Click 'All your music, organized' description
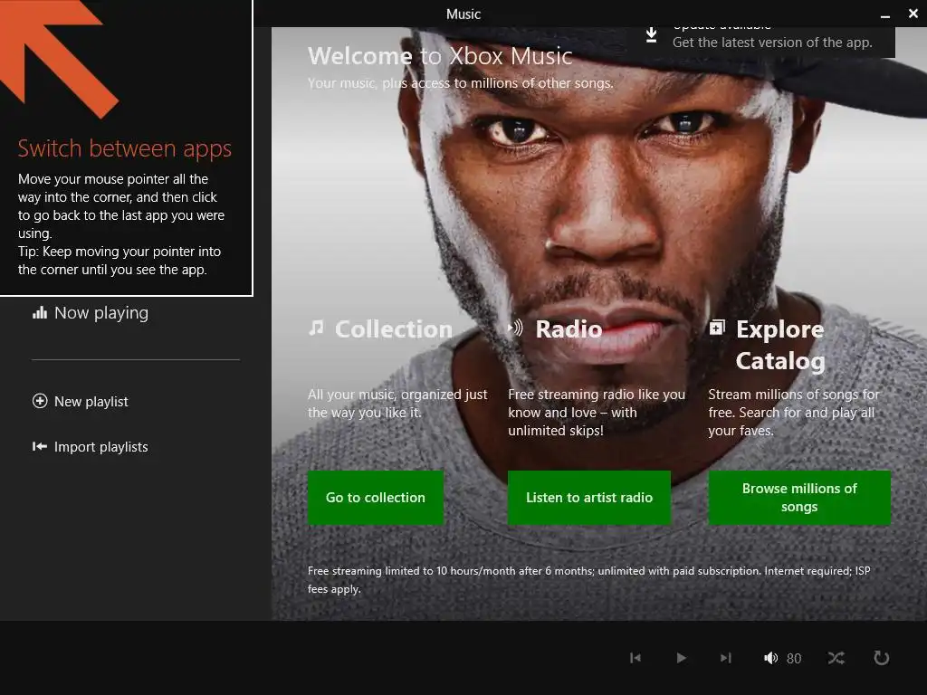 pyautogui.click(x=397, y=404)
